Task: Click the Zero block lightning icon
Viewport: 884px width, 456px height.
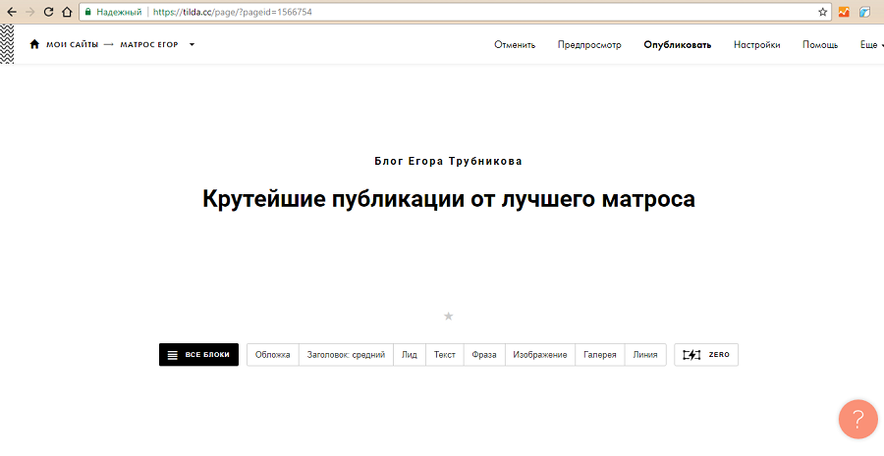Action: tap(691, 355)
